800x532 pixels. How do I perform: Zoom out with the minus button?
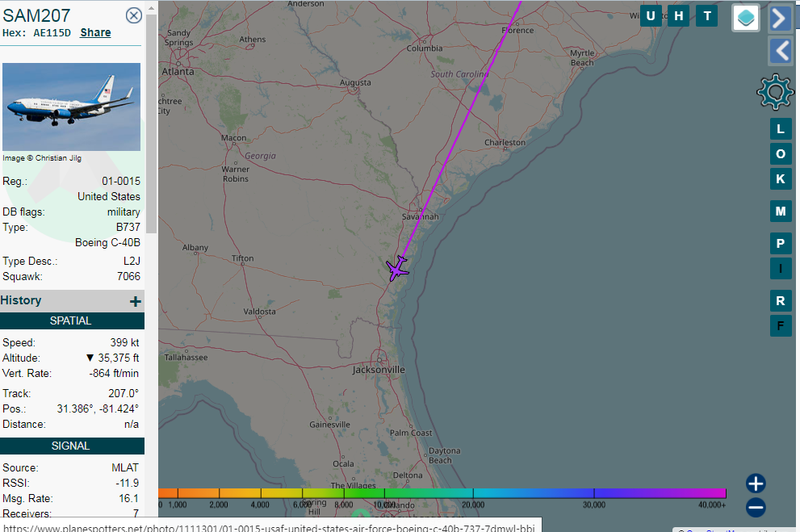(x=756, y=508)
